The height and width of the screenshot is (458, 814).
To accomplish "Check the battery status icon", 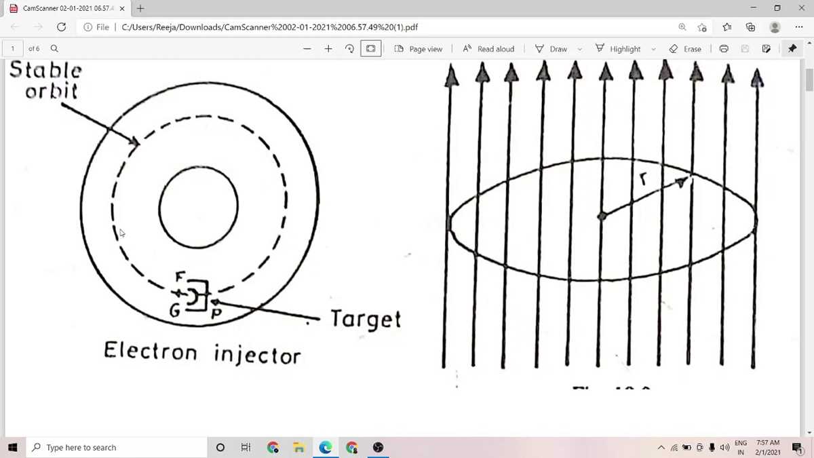I will pos(687,447).
